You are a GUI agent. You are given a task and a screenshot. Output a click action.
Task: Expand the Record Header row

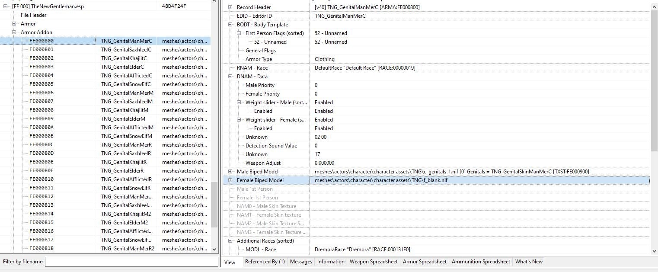[x=230, y=7]
